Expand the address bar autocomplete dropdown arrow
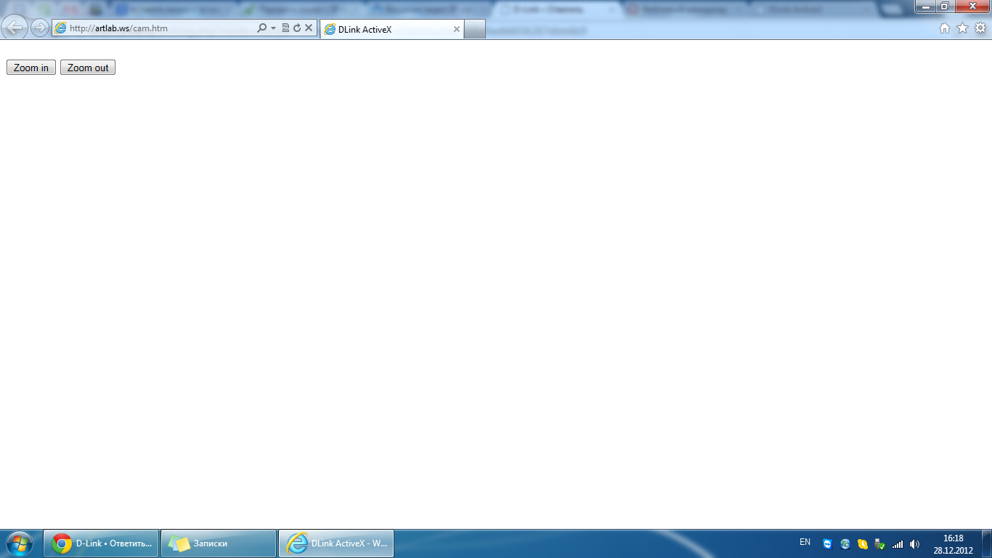992x558 pixels. coord(273,28)
